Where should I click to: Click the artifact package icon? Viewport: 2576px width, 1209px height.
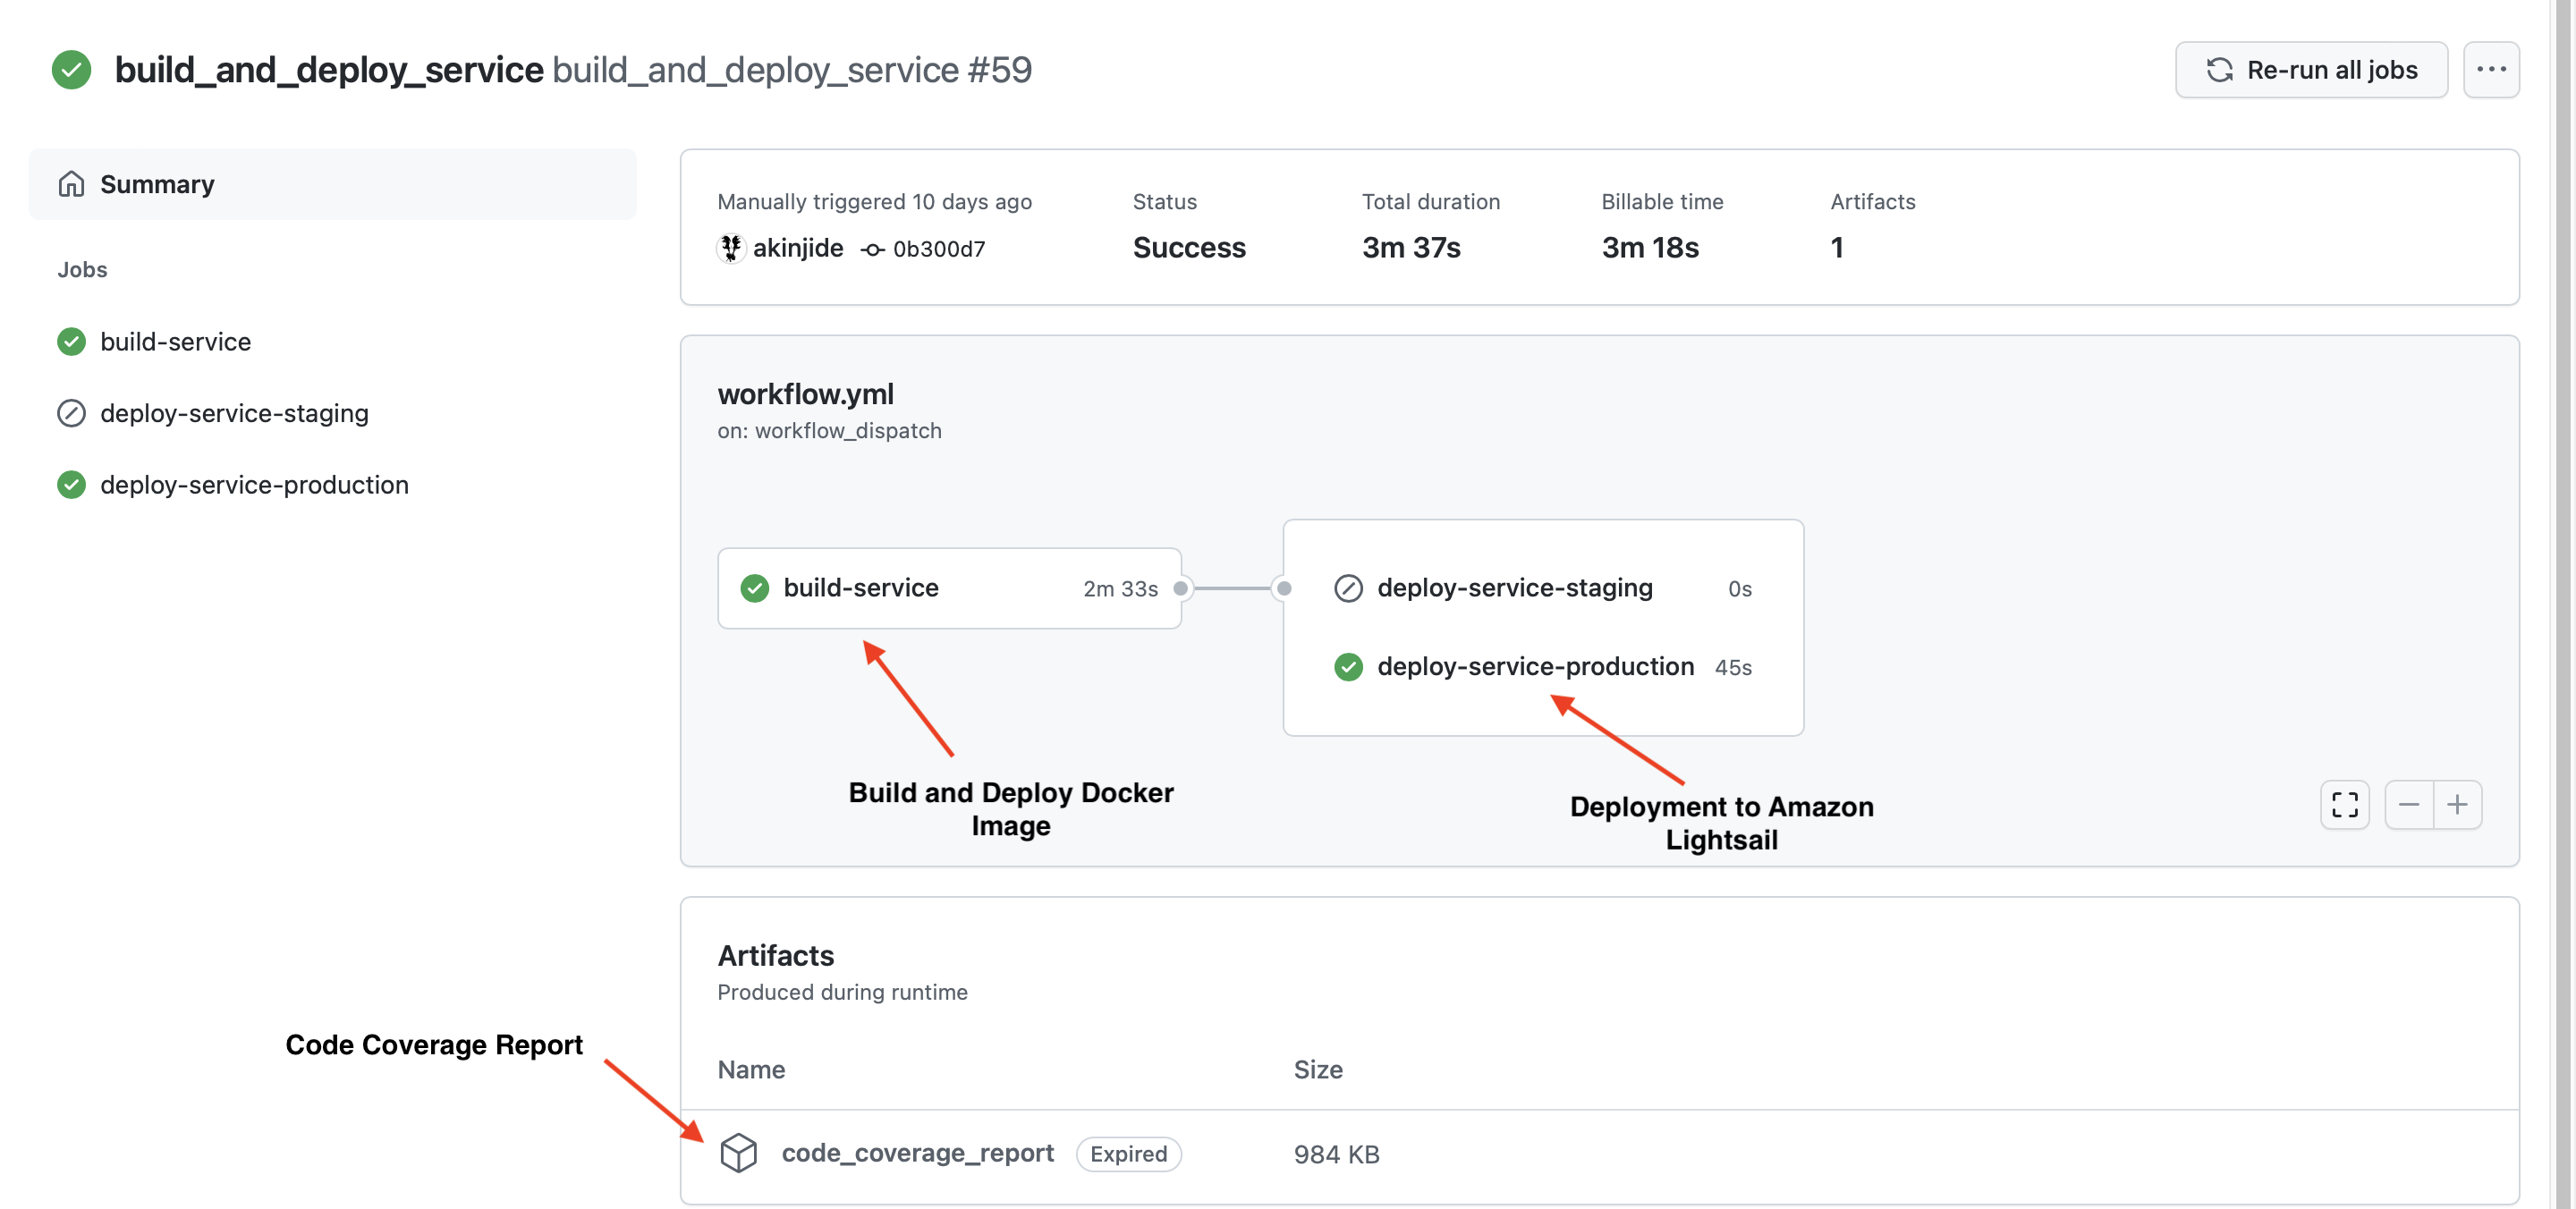[x=738, y=1153]
